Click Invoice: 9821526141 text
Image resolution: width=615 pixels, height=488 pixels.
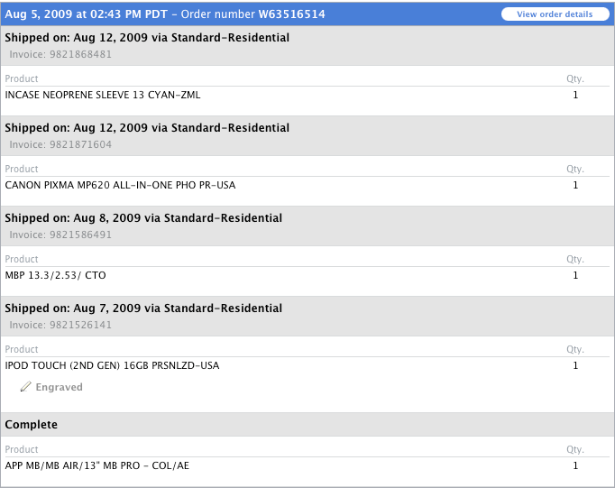point(60,325)
